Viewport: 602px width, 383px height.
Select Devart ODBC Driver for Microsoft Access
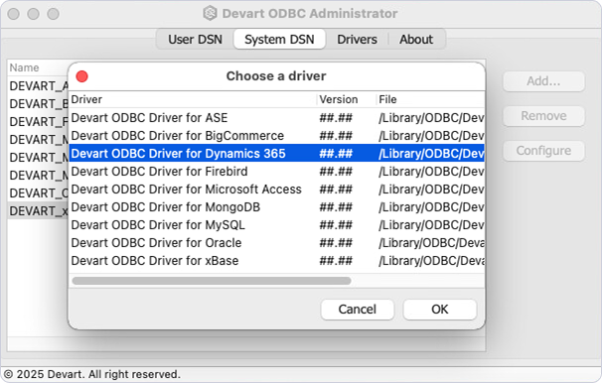(276, 189)
